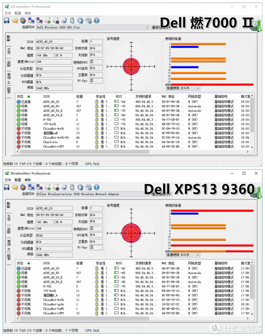Image resolution: width=265 pixels, height=336 pixels.
Task: Sort by the RSSI column header in the upper list
Action: click(x=119, y=96)
